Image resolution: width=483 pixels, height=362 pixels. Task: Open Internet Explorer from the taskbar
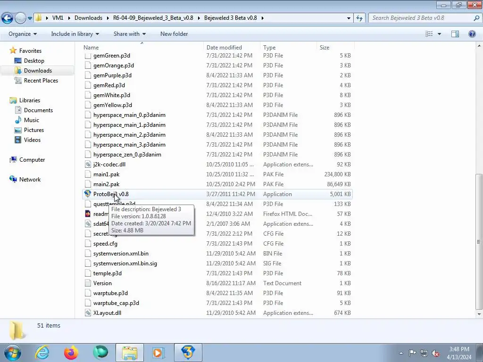pos(42,353)
